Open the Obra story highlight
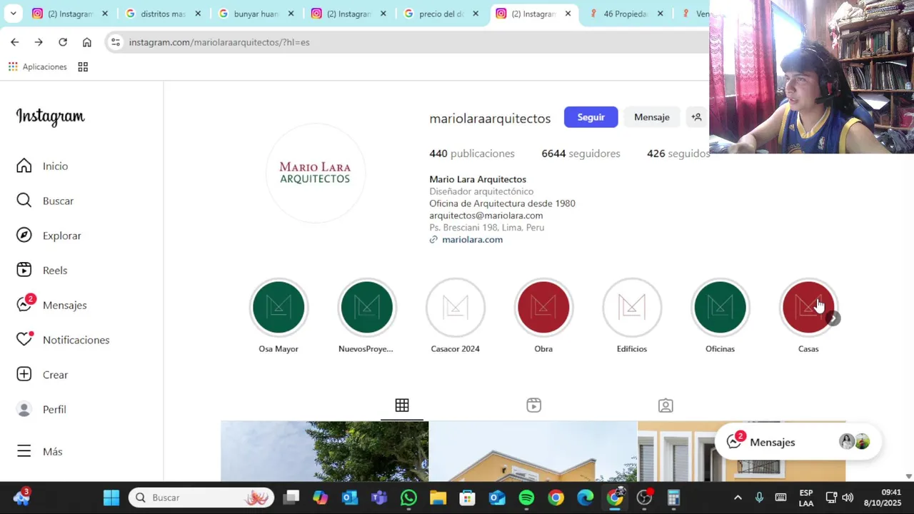 (543, 308)
